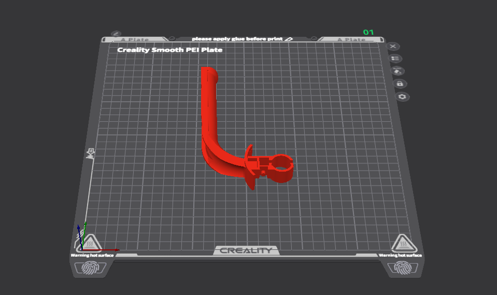Viewport: 497px width, 295px height.
Task: Click the please apply glue before print text
Action: [237, 39]
